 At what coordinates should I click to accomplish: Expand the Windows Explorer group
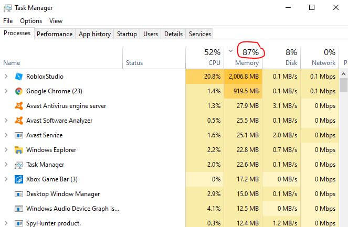point(6,150)
